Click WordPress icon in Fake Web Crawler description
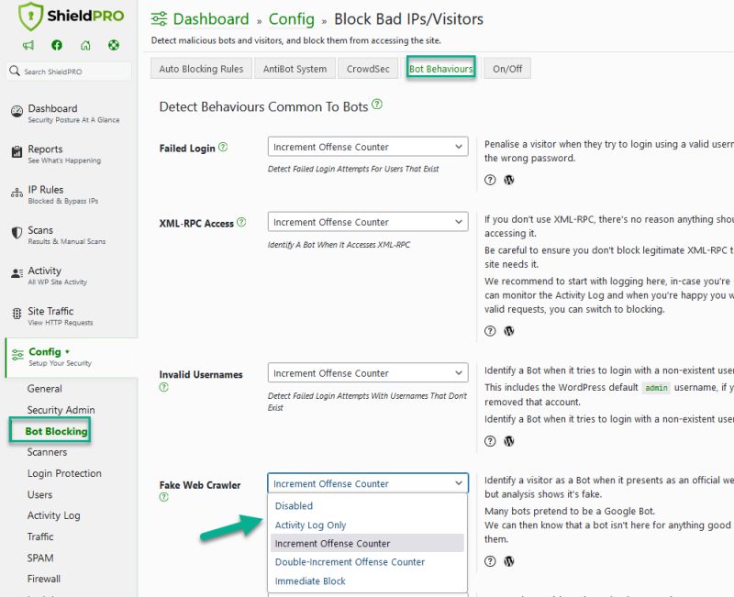 point(509,561)
